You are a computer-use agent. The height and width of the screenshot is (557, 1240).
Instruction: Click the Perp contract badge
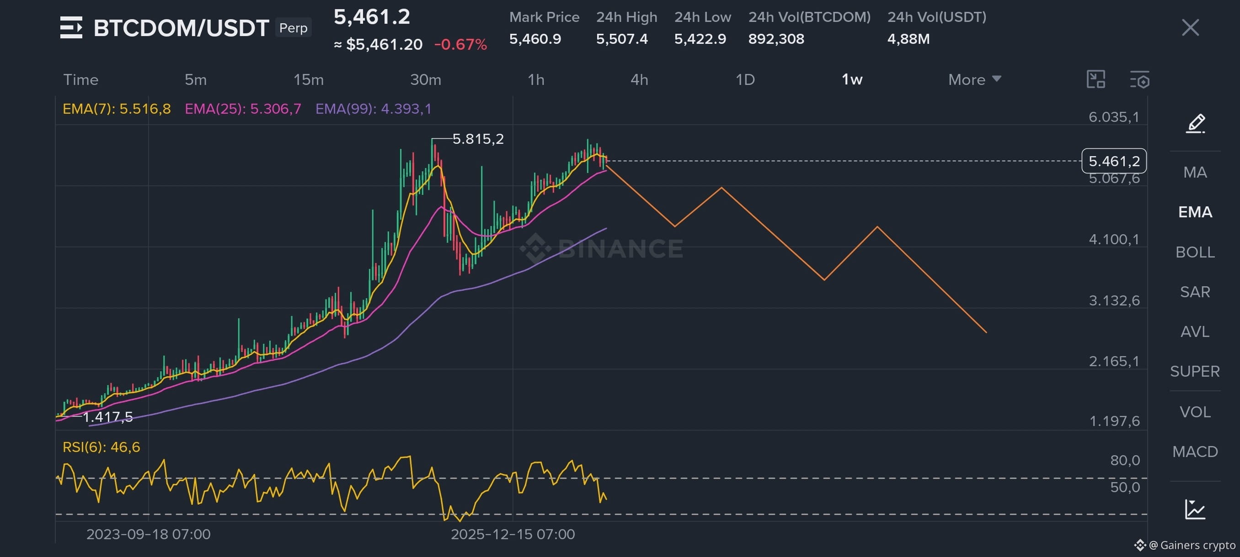pyautogui.click(x=293, y=27)
